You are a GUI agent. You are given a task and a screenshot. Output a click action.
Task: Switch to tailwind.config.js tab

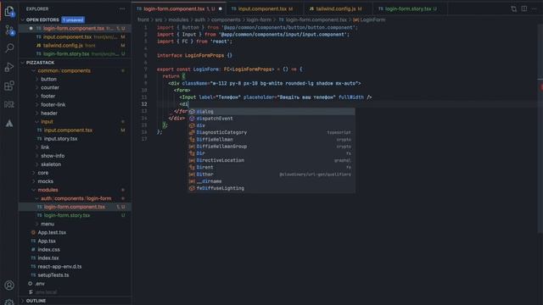point(336,8)
